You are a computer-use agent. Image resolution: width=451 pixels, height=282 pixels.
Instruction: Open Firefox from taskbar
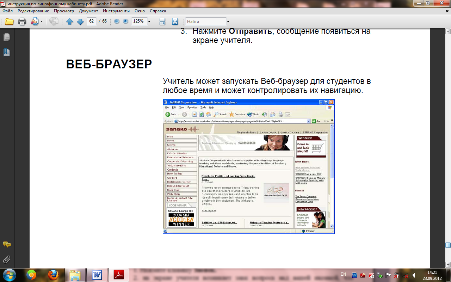[54, 275]
